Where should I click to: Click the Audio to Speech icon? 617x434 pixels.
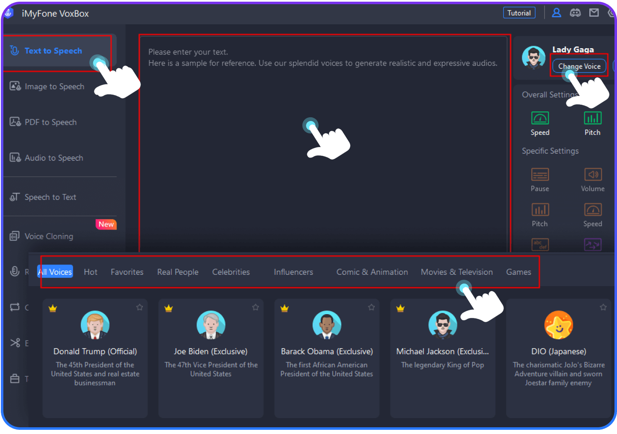click(15, 158)
